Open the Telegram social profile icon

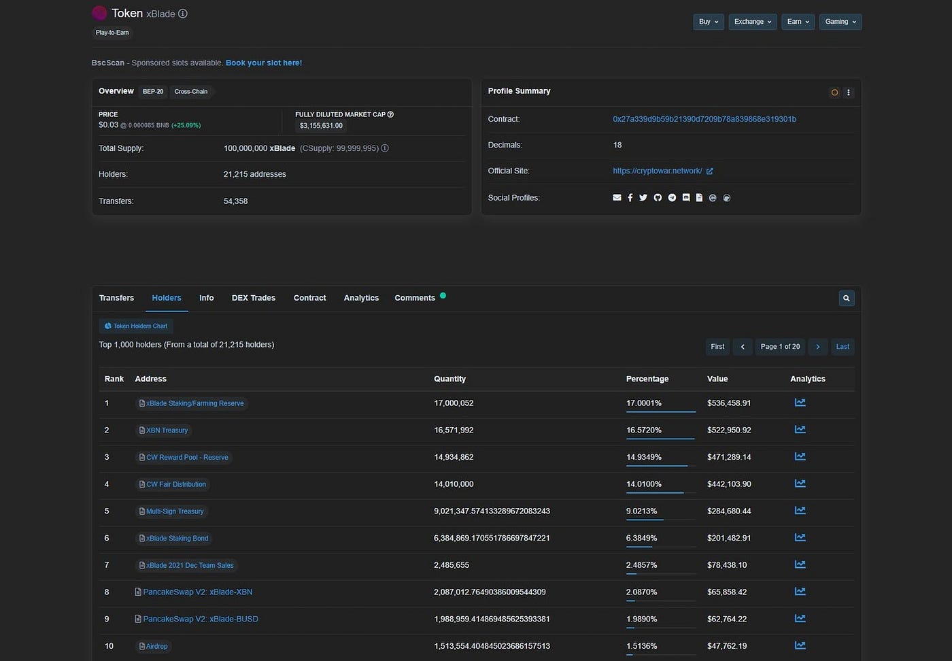[672, 198]
